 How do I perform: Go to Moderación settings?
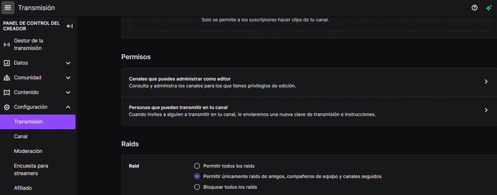tap(28, 151)
